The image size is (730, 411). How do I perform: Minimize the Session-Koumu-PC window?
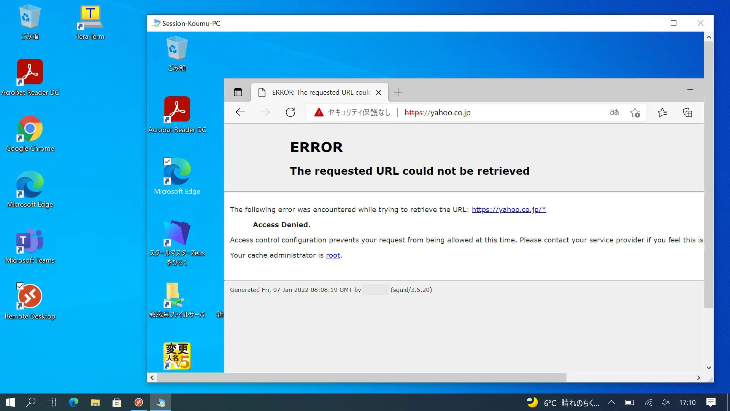click(647, 23)
